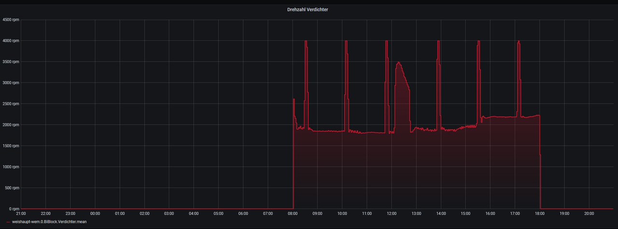
Task: Click the 06:00 time axis label
Action: click(243, 213)
